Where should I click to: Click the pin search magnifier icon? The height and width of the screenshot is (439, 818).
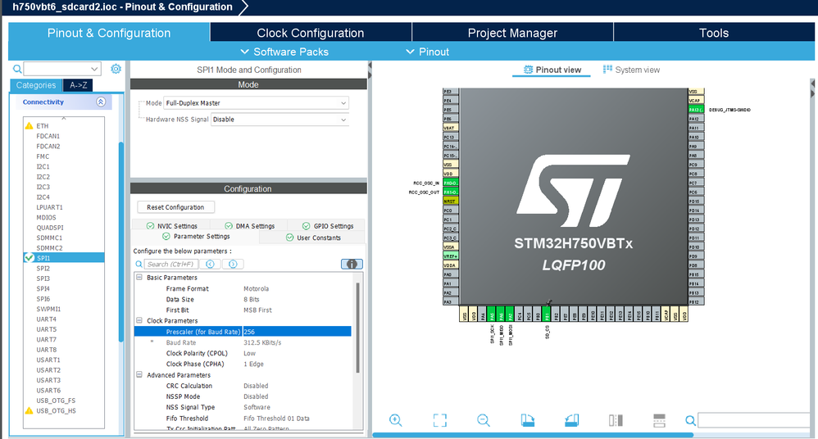click(690, 420)
